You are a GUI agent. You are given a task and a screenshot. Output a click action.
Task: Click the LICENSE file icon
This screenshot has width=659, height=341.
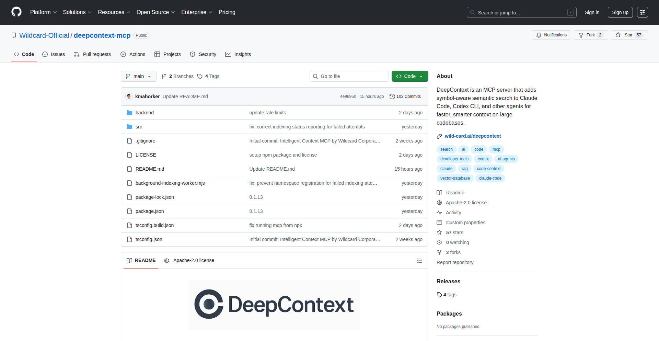pos(129,155)
